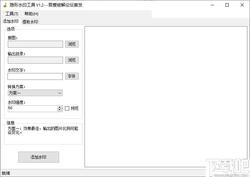Close the watermark tool window
The image size is (250, 177).
[x=242, y=5]
